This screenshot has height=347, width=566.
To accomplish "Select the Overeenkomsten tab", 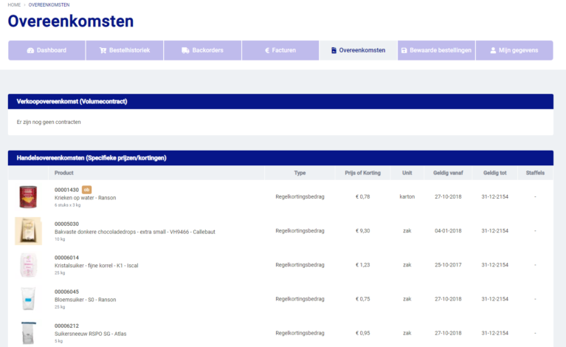I will (359, 50).
